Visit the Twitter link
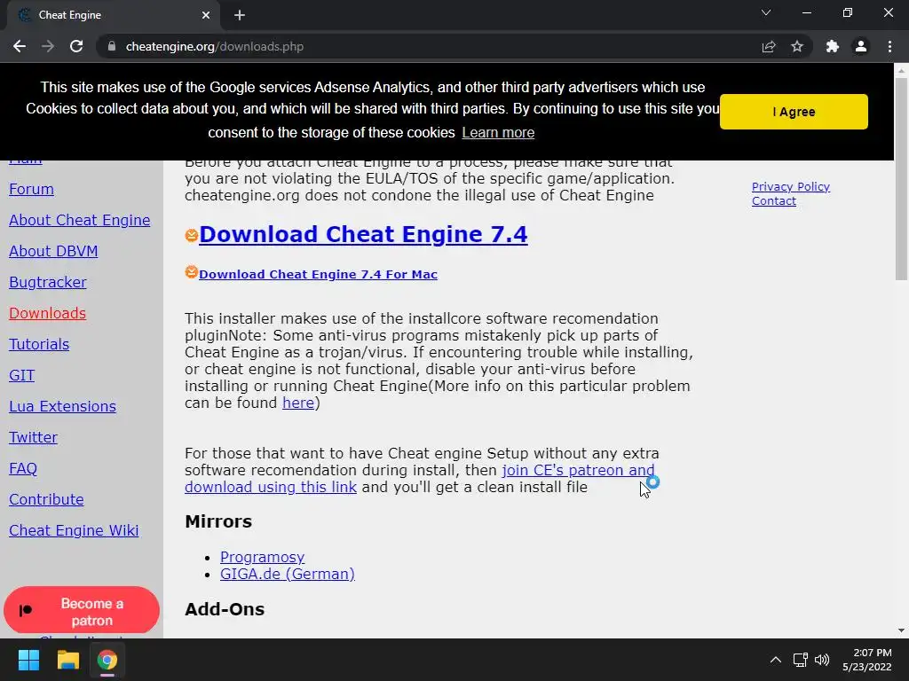Screen dimensions: 909x681 pyautogui.click(x=33, y=437)
